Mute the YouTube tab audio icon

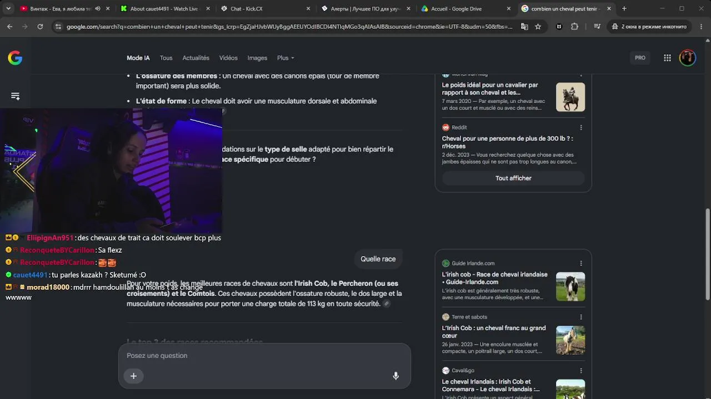tap(98, 9)
